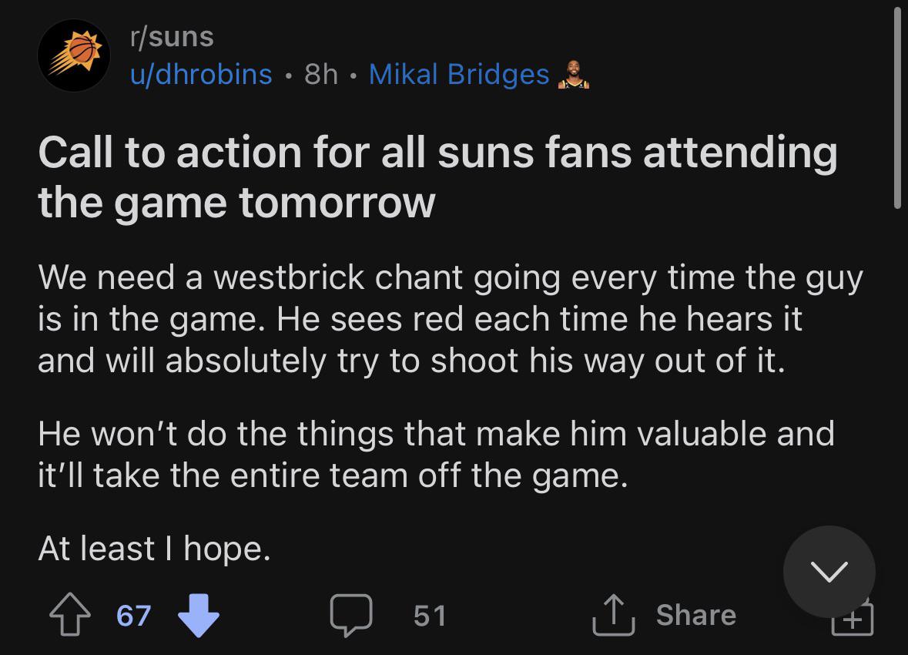This screenshot has height=655, width=908.
Task: Click the 'We need a westbrick chant' paragraph
Action: tap(450, 318)
